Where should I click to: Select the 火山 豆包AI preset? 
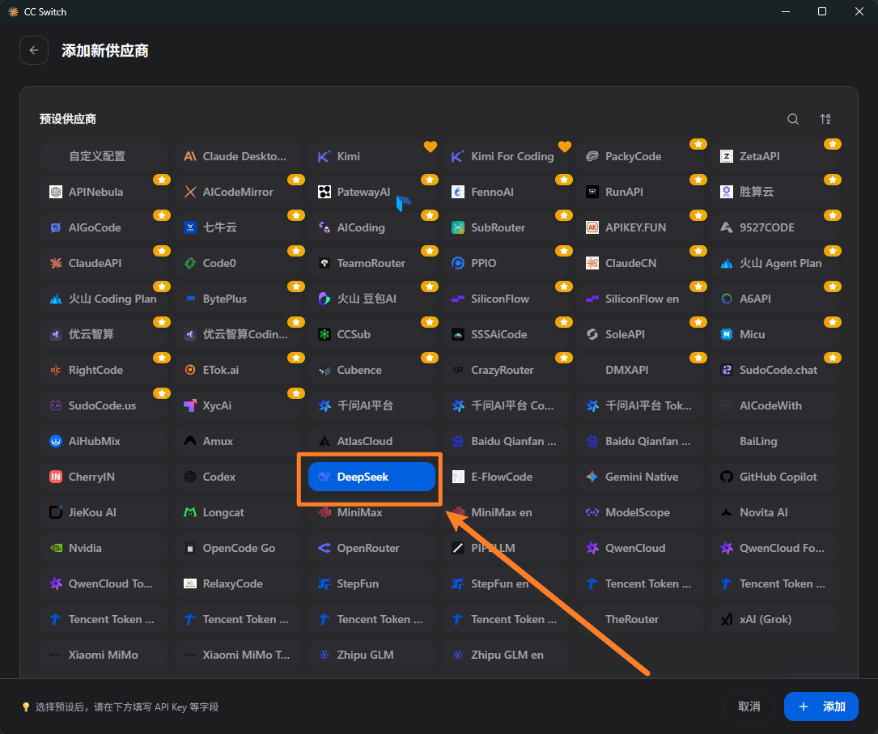click(371, 299)
